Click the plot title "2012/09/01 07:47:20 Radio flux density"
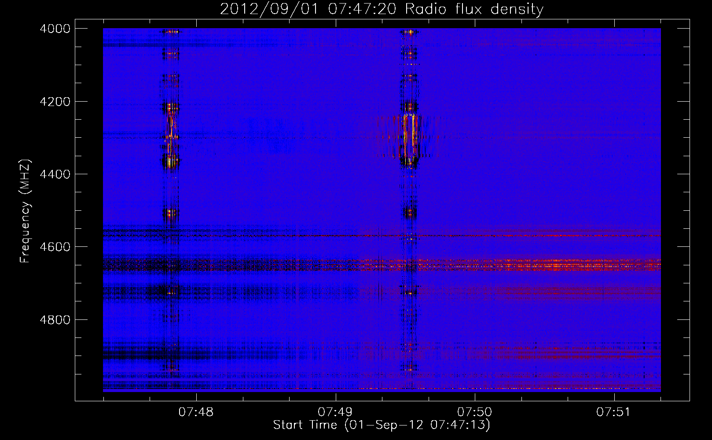This screenshot has width=712, height=440. pyautogui.click(x=382, y=9)
